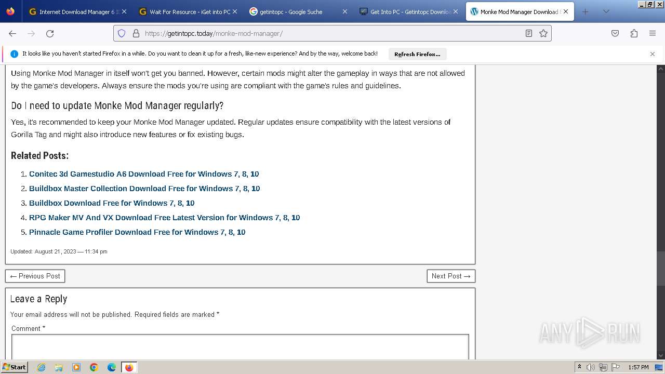Close the Google Suche tab
The width and height of the screenshot is (665, 374).
[344, 11]
